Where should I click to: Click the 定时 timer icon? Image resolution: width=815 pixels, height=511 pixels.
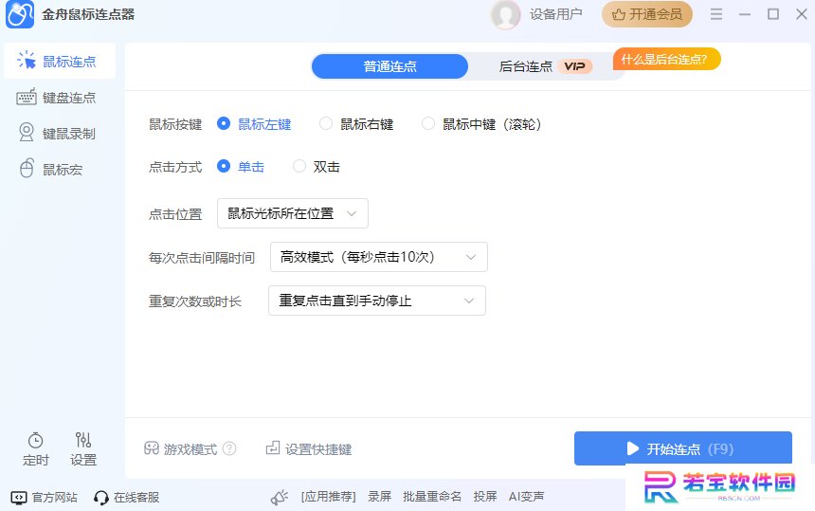pos(35,440)
